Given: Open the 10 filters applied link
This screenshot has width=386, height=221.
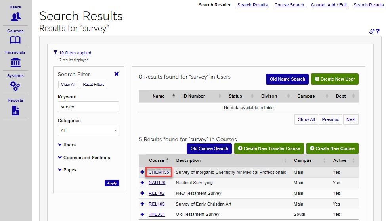Looking at the screenshot, I should tap(75, 53).
